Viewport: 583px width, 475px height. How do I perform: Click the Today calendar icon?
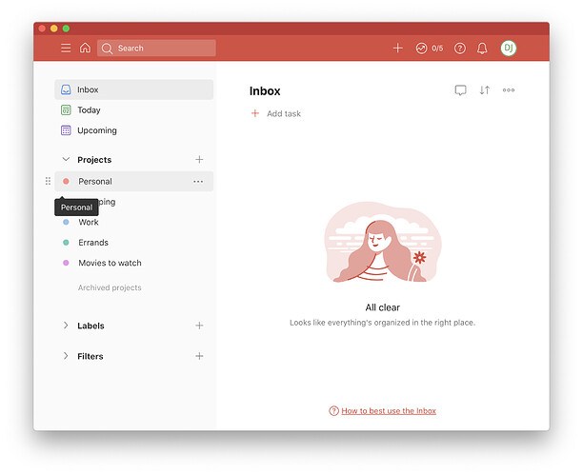coord(66,110)
